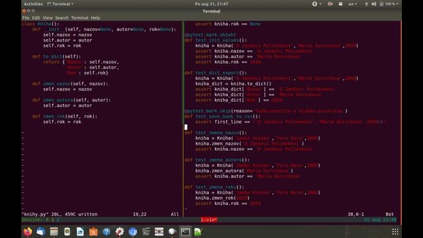This screenshot has width=423, height=238.
Task: Open the clock and calendar panel
Action: pyautogui.click(x=211, y=4)
